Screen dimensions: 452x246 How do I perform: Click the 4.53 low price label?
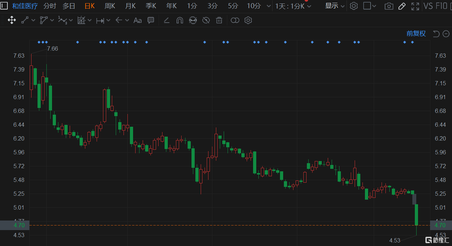(x=395, y=240)
